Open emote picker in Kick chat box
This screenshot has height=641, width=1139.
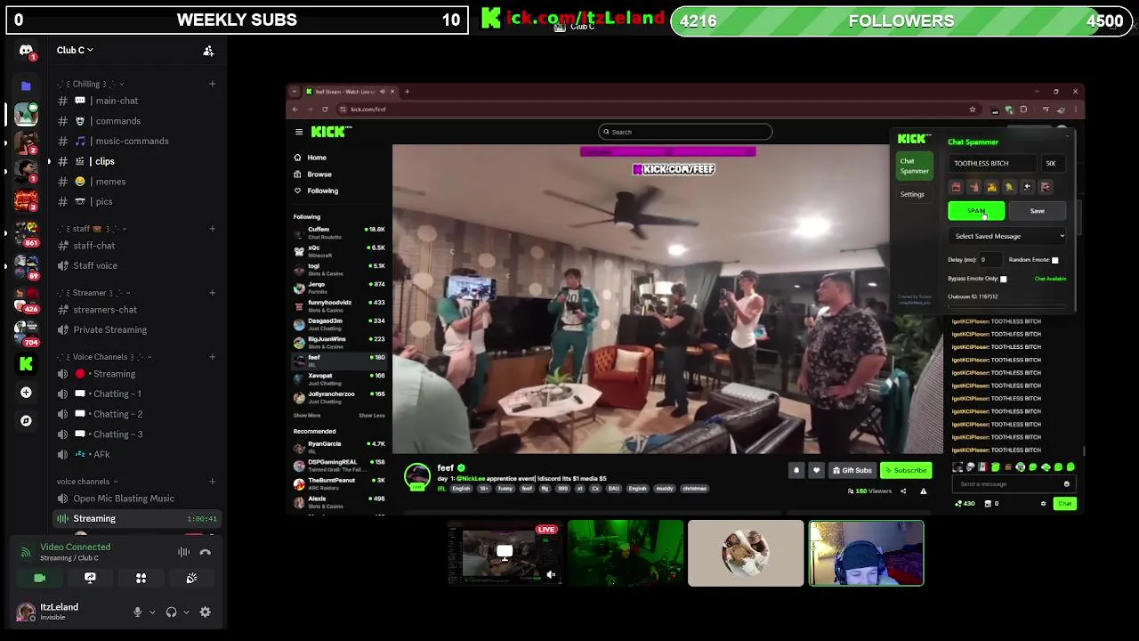click(x=1066, y=483)
